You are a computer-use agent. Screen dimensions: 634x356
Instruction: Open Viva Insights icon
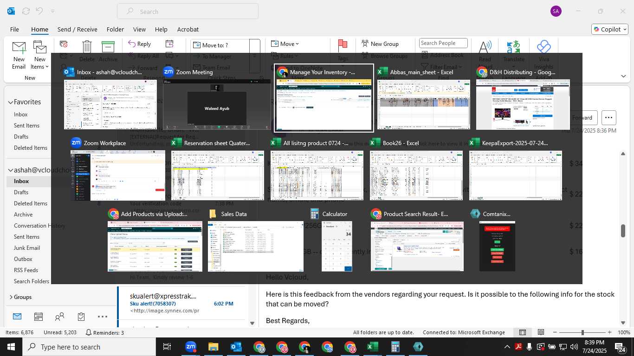[x=543, y=47]
